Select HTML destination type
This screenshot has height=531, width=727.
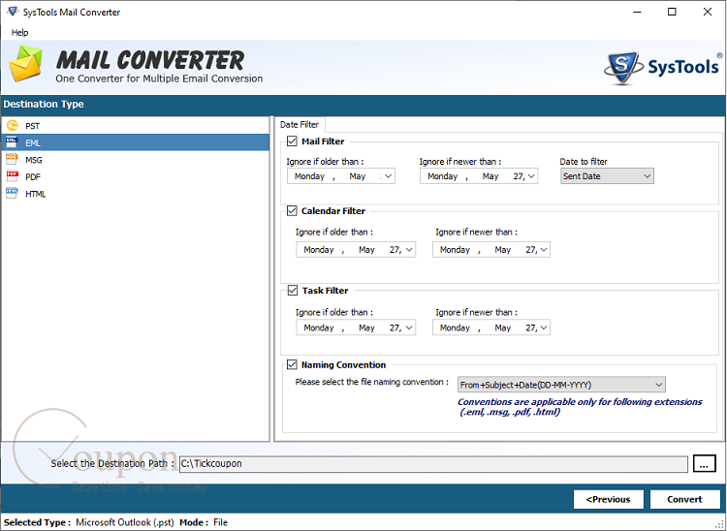(x=136, y=194)
